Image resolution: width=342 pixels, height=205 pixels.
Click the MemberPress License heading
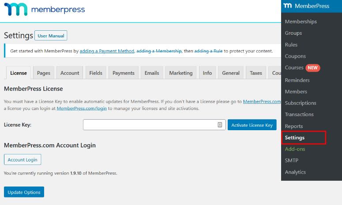[34, 89]
